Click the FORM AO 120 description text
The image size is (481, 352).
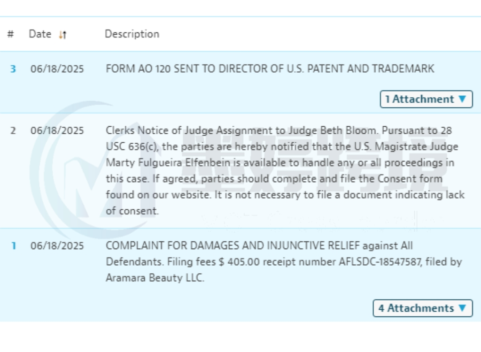(270, 69)
